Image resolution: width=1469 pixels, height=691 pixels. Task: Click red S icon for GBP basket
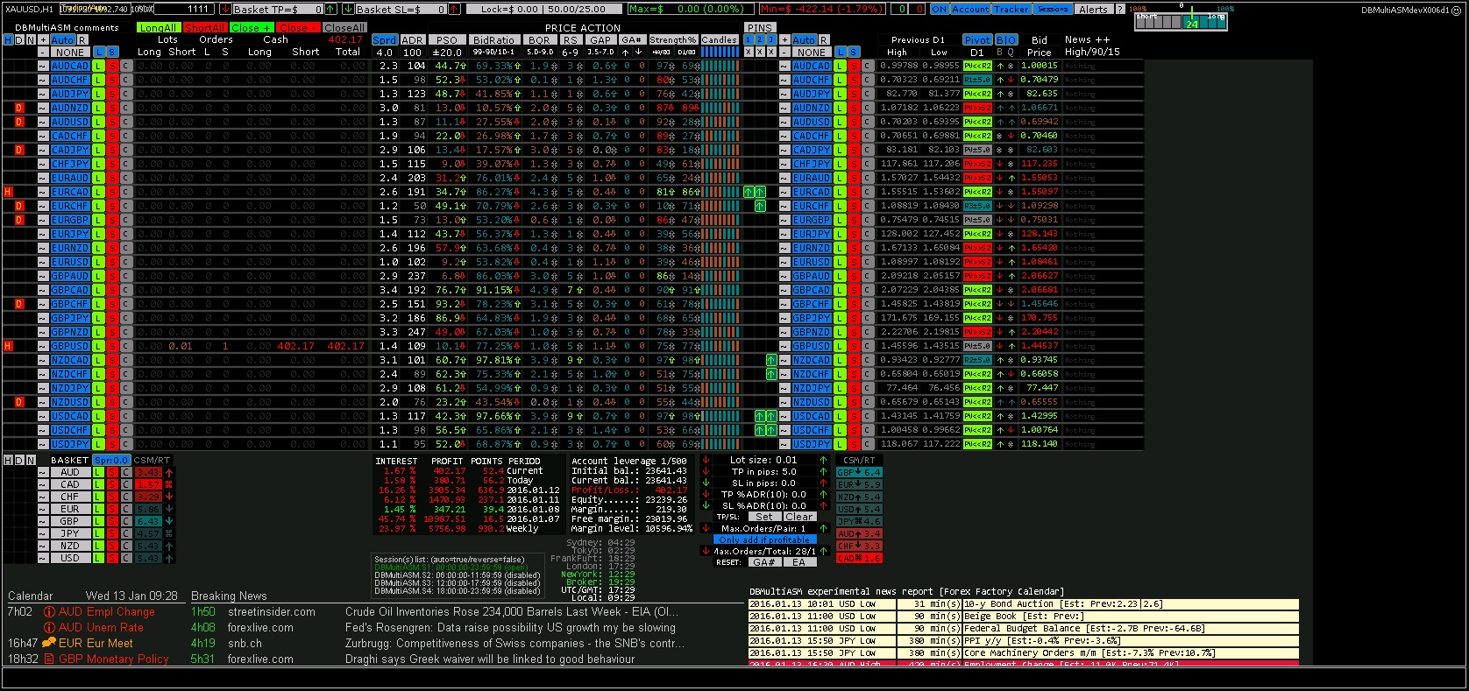(x=112, y=521)
